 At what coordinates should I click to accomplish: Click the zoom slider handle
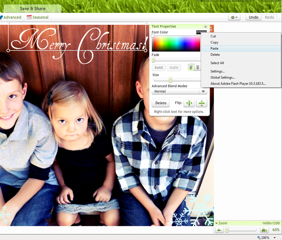[227, 230]
